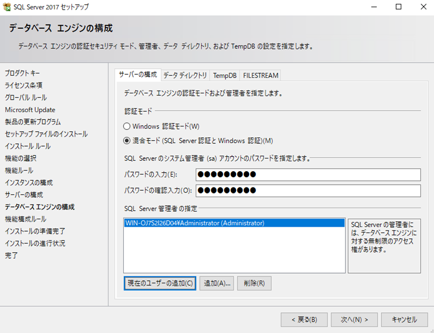Screen dimensions: 434x333
Task: Select the WIN-OJ7S2I26D04¥Administrator entry
Action: coord(234,223)
